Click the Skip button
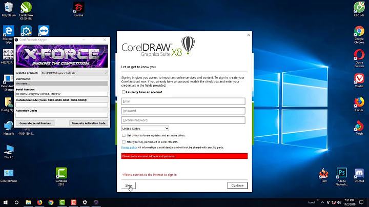 [129, 185]
